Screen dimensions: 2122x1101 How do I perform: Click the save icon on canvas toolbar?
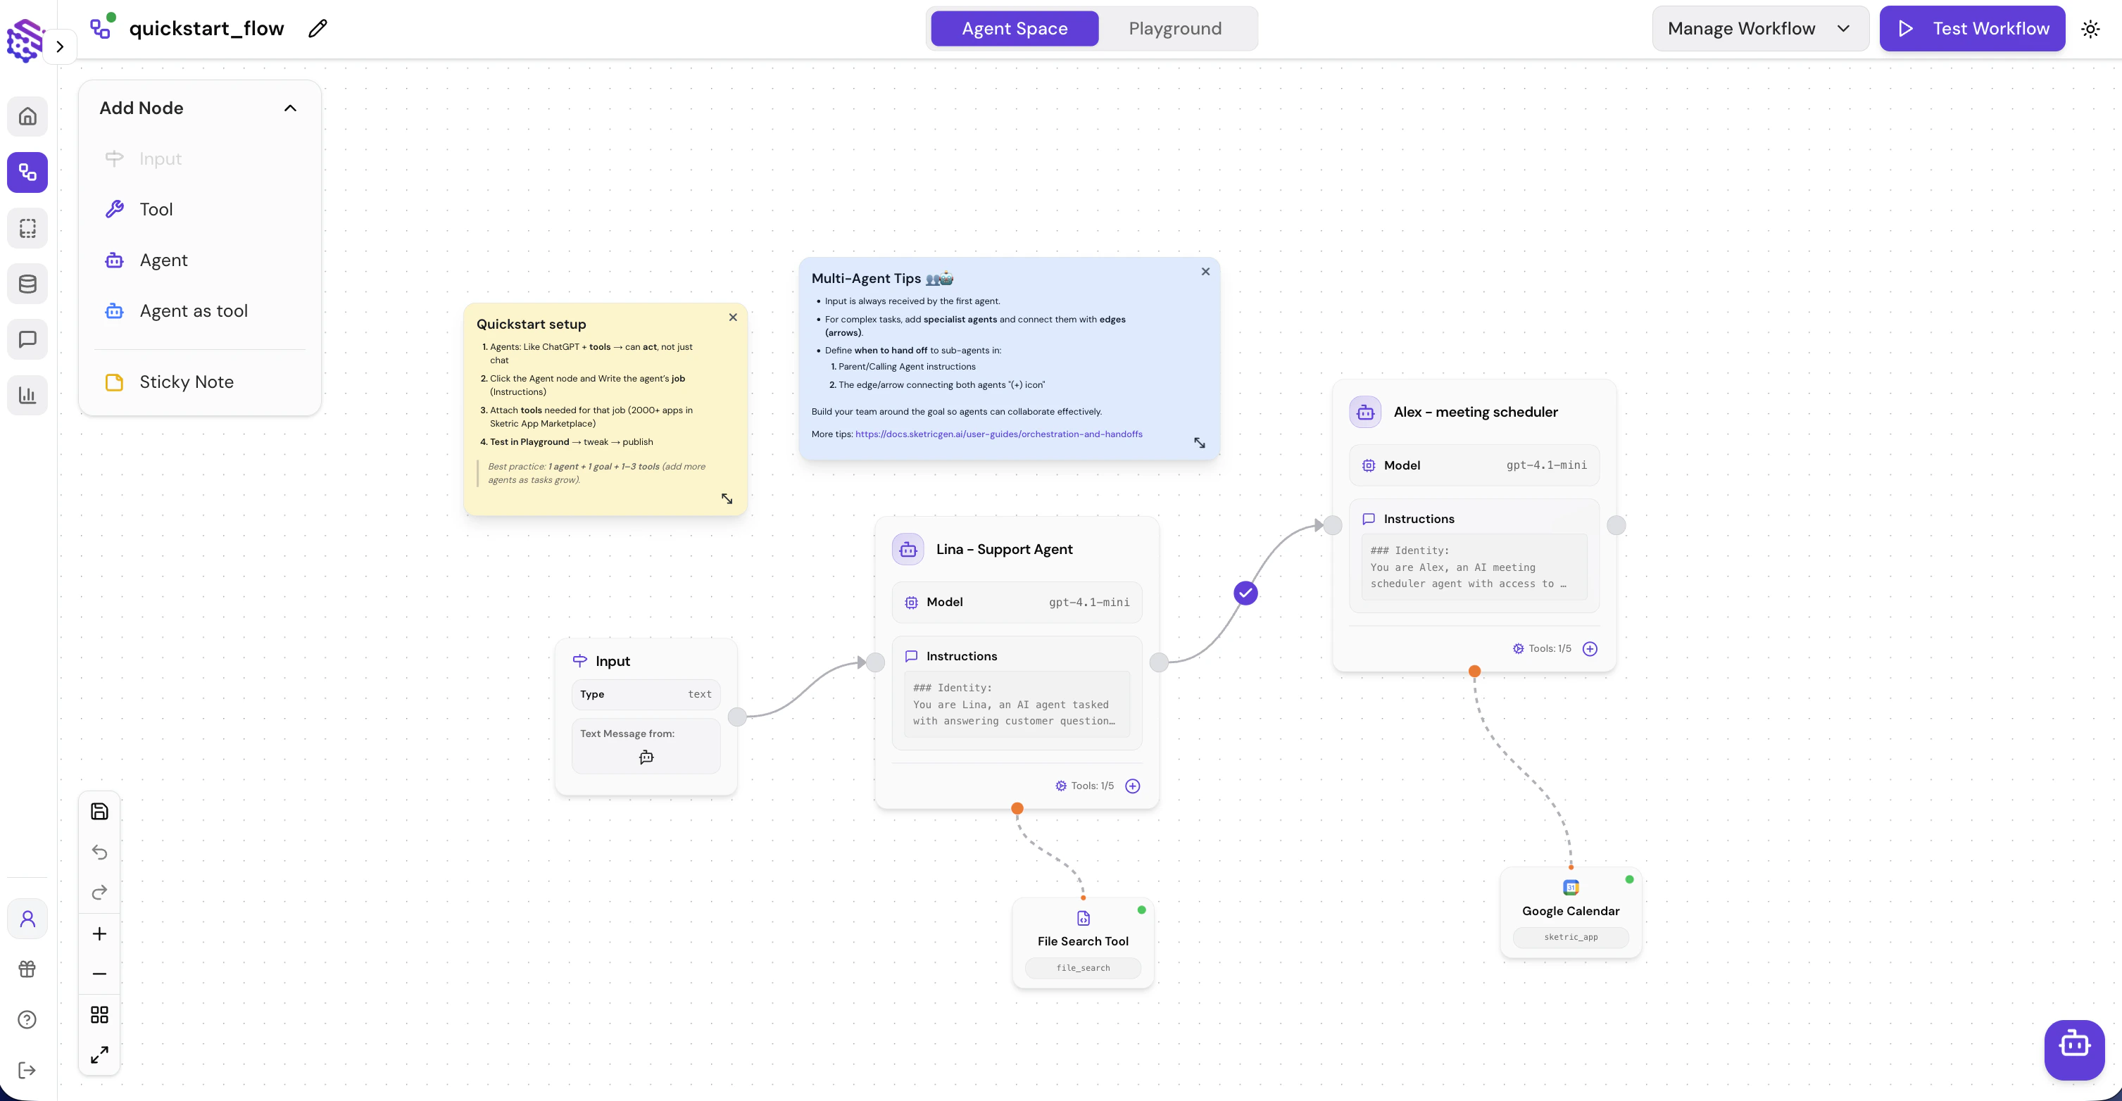[x=99, y=811]
